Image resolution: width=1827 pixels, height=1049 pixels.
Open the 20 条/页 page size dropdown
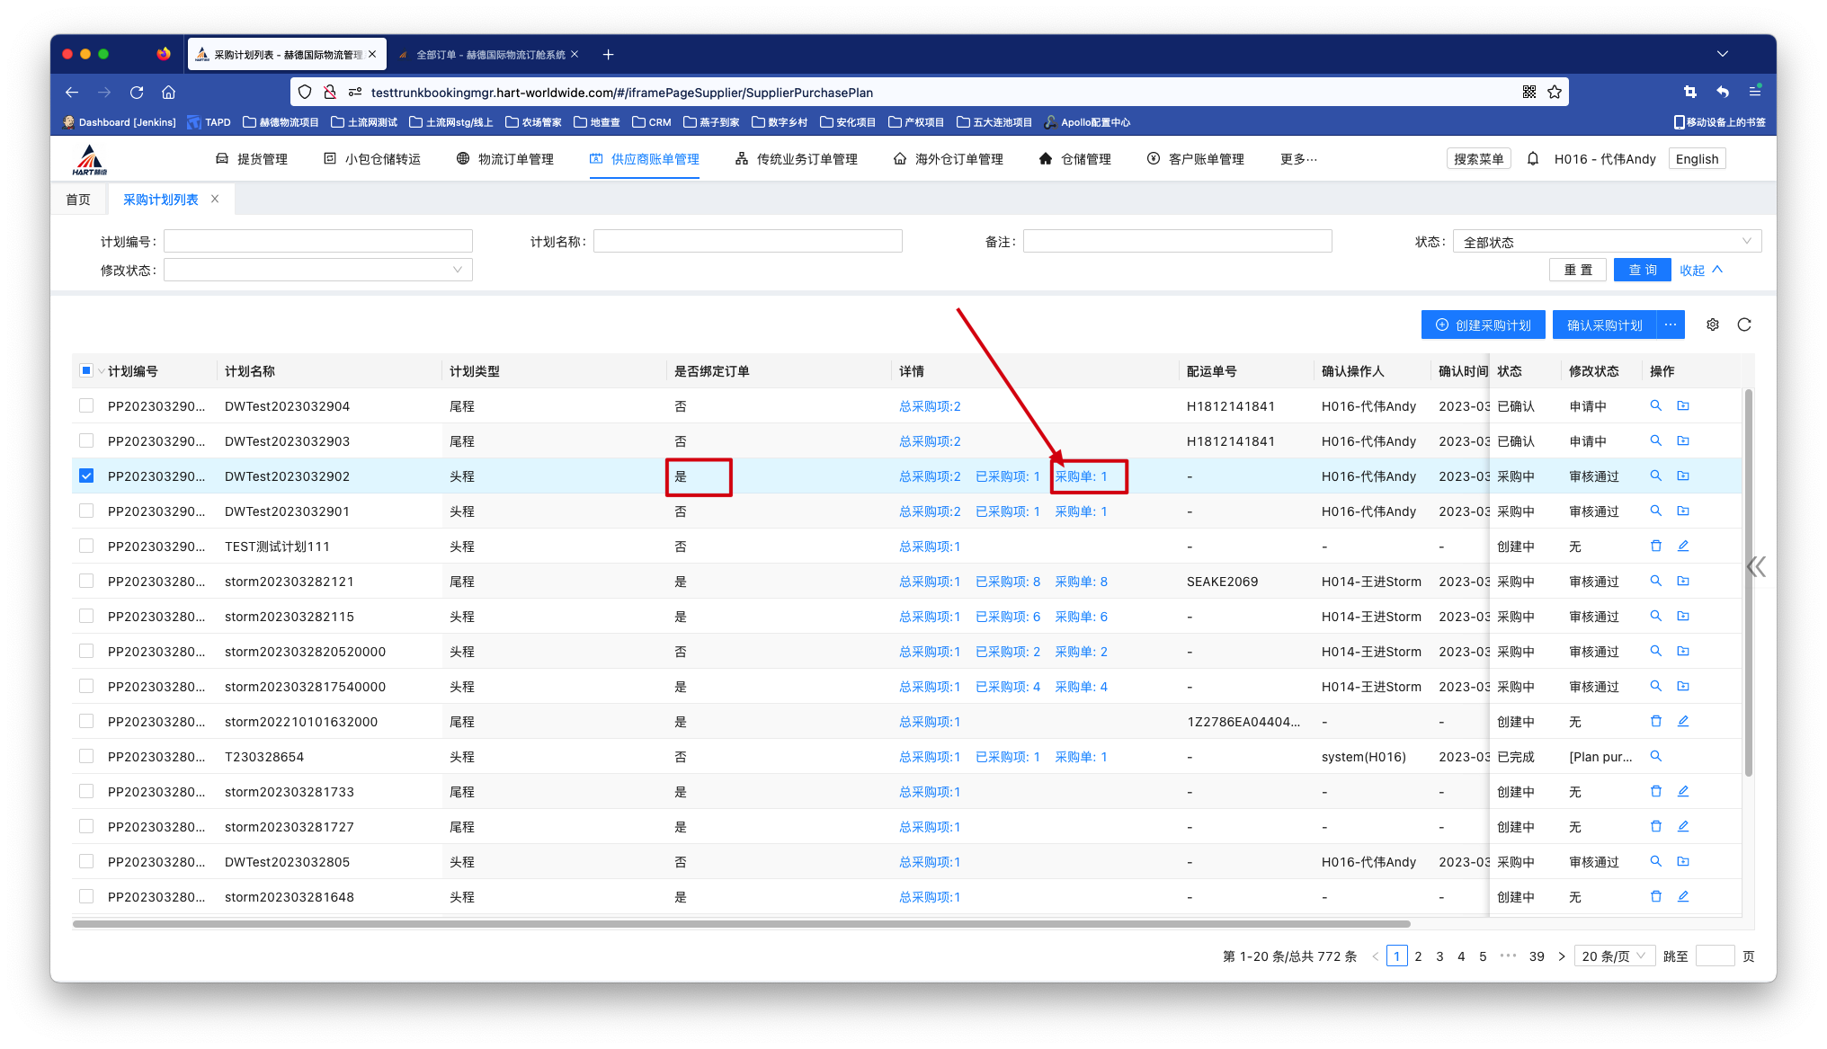click(x=1614, y=956)
